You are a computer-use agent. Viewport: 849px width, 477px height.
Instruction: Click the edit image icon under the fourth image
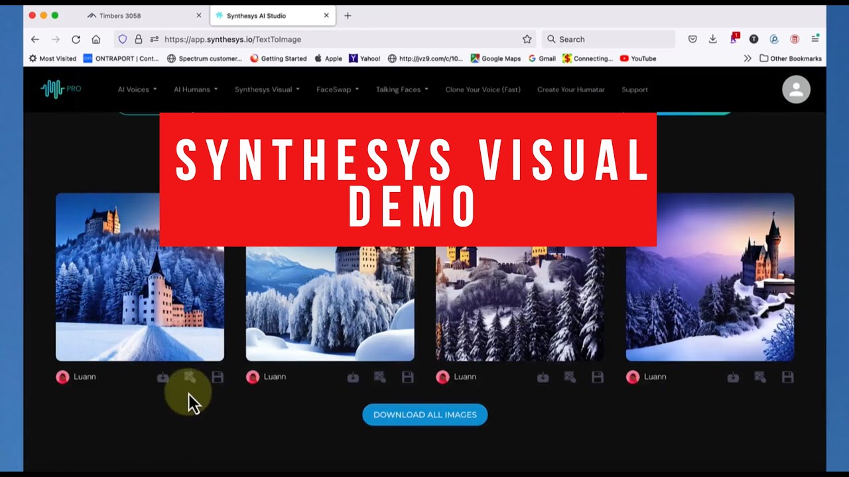tap(760, 377)
